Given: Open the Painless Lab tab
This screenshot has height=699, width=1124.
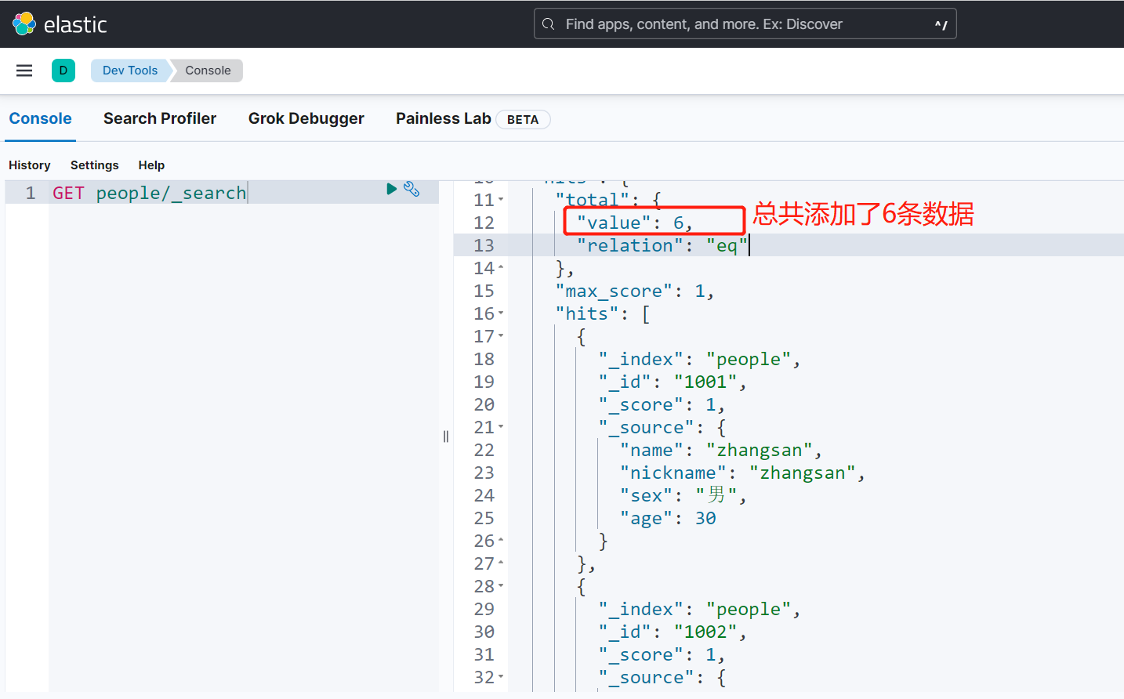Looking at the screenshot, I should tap(443, 118).
